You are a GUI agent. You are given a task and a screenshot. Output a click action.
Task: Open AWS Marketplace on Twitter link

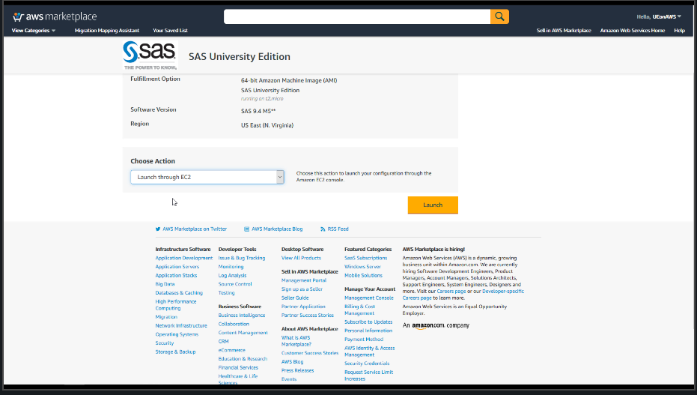(195, 229)
